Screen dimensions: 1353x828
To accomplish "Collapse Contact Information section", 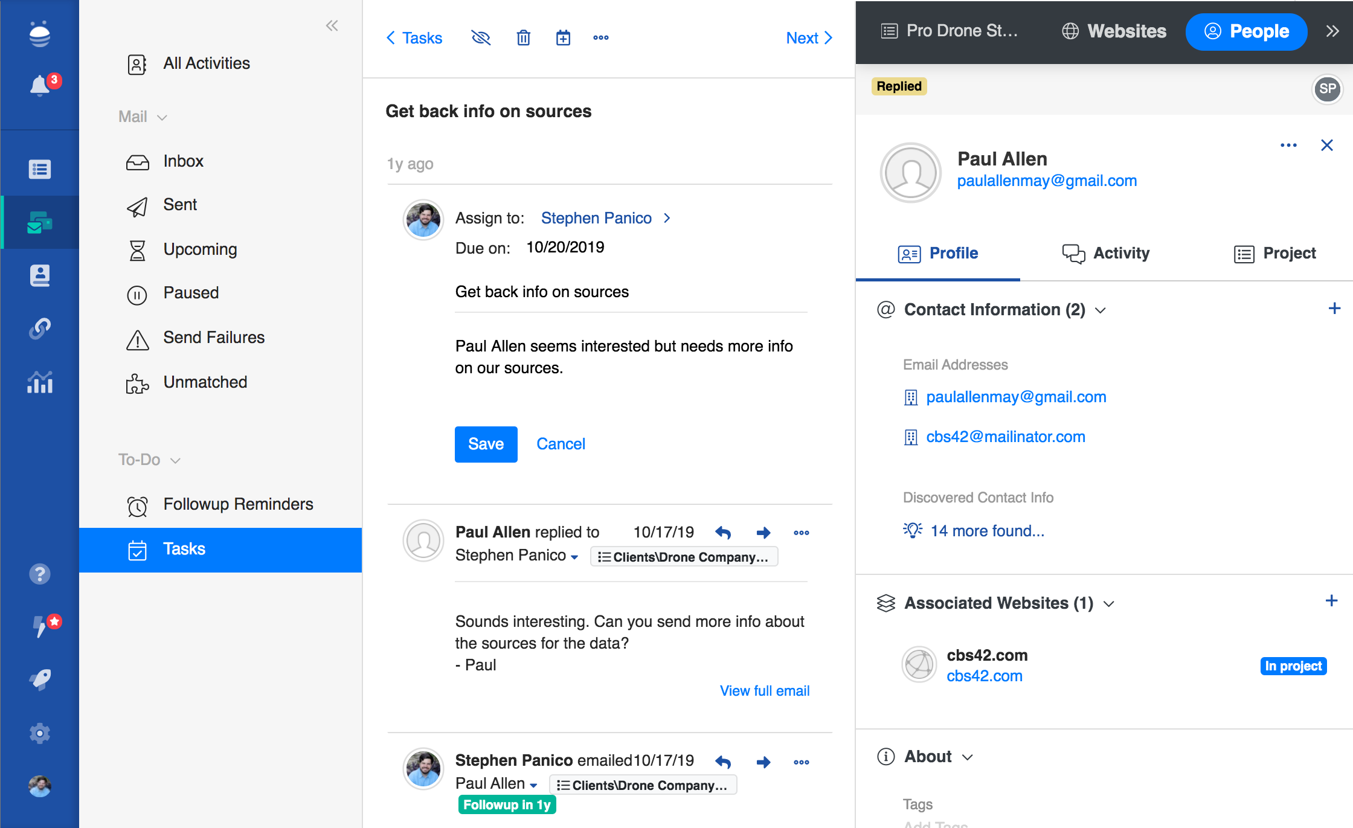I will [x=1101, y=310].
